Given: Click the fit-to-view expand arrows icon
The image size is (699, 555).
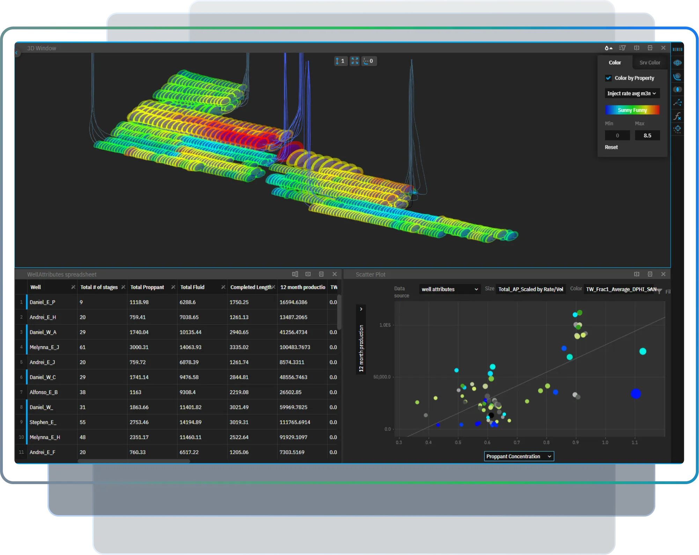Looking at the screenshot, I should click(x=355, y=61).
